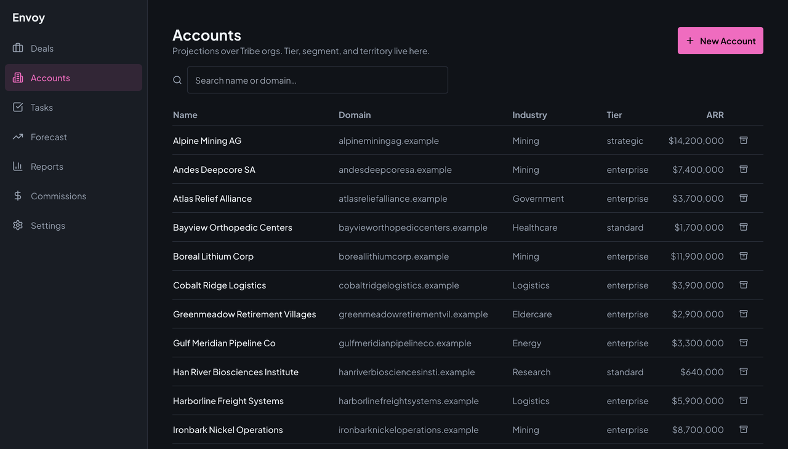Click the Domain column header
This screenshot has height=449, width=788.
tap(355, 115)
